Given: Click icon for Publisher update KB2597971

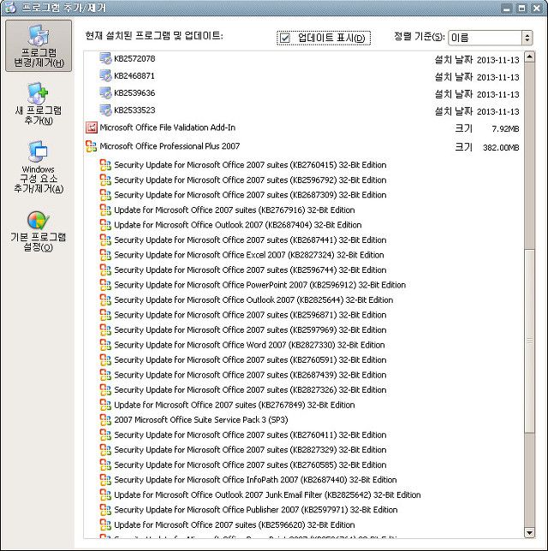Looking at the screenshot, I should (x=105, y=510).
